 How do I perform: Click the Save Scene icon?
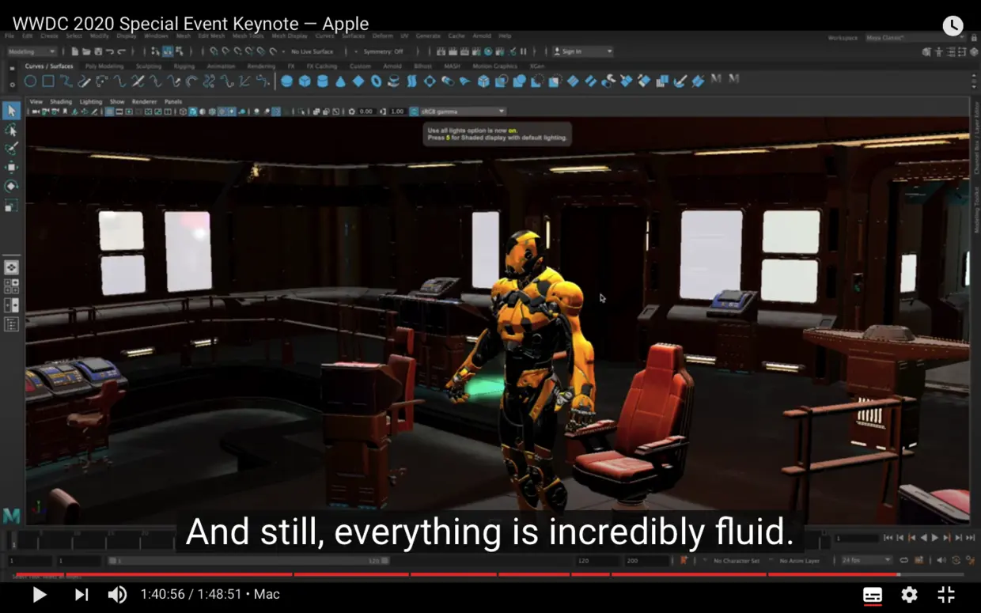click(98, 51)
